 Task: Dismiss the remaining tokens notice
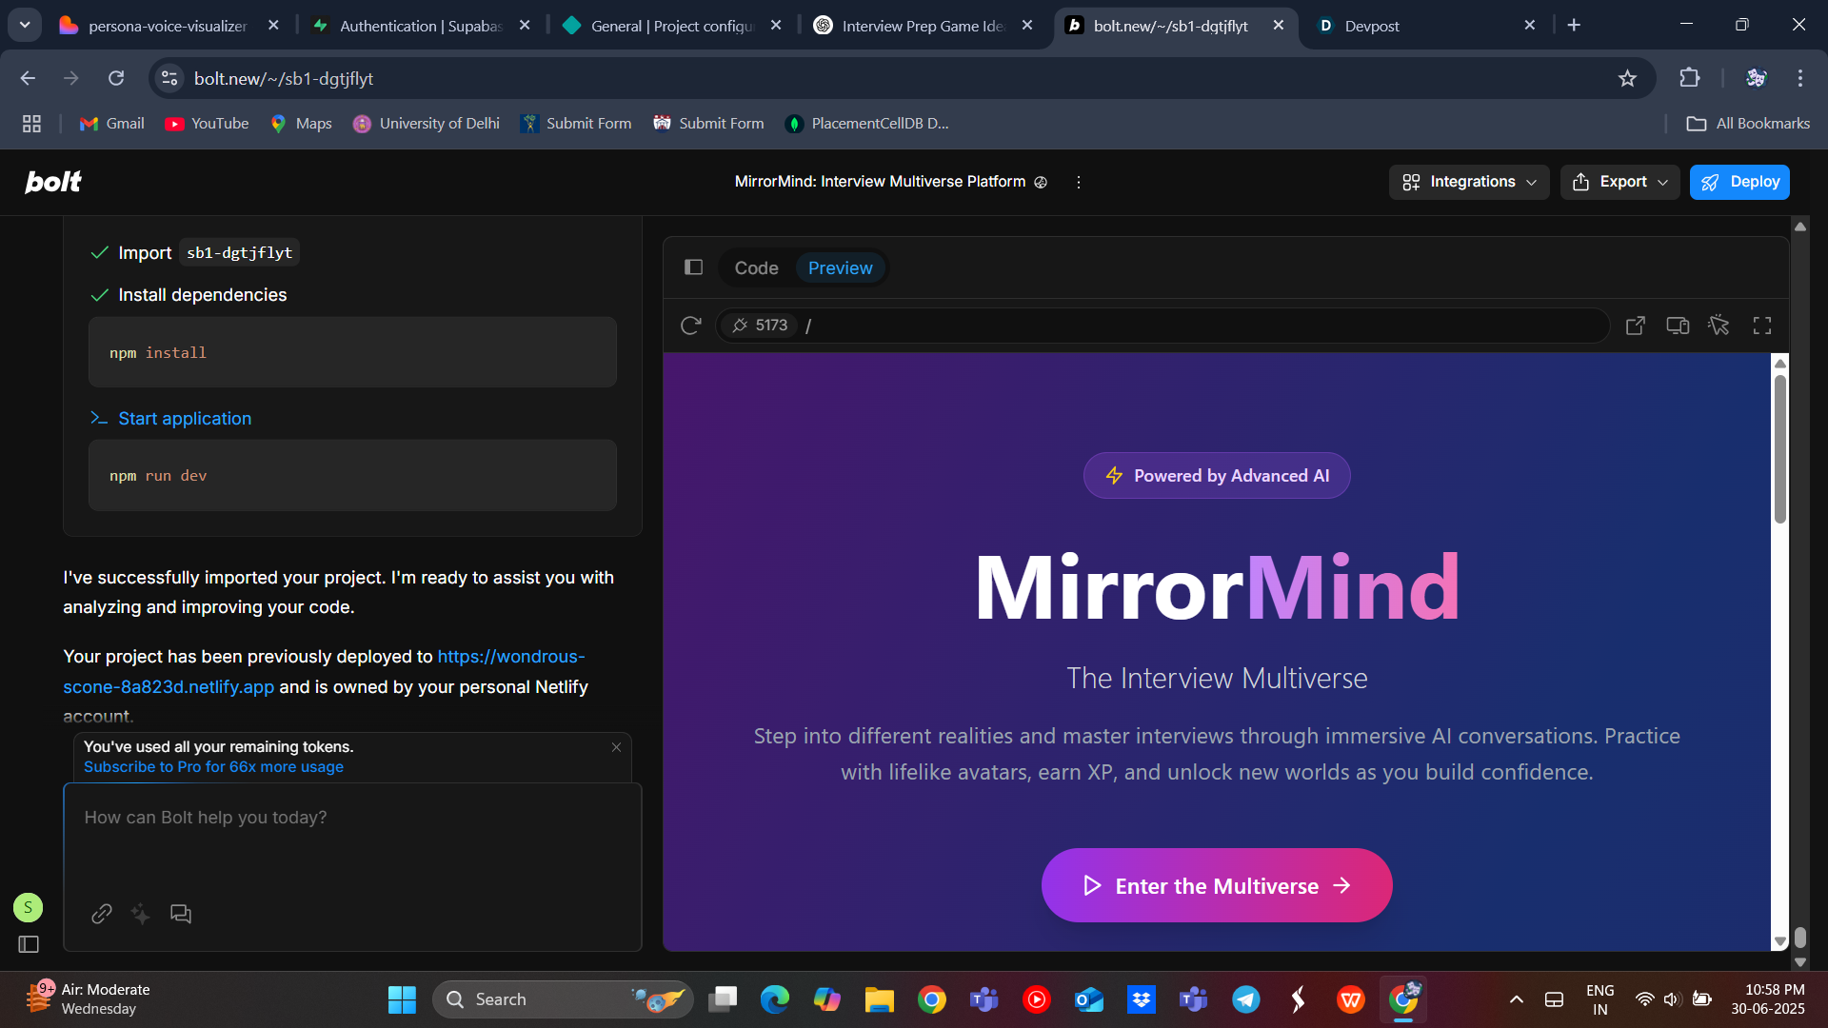[x=616, y=747]
